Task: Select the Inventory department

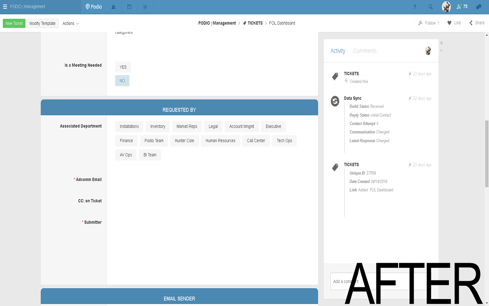Action: click(x=158, y=127)
